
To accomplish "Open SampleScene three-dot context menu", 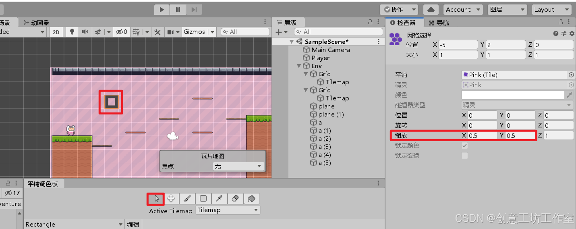I will click(379, 42).
